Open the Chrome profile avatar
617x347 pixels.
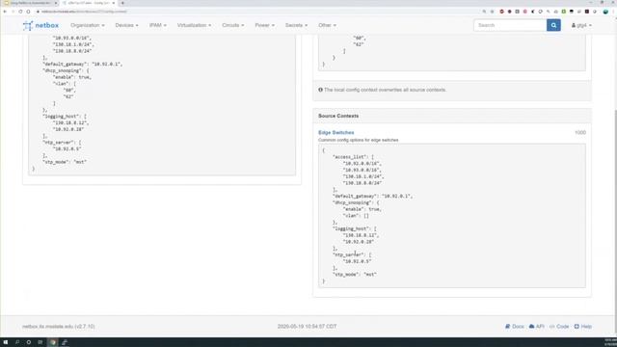tap(605, 12)
